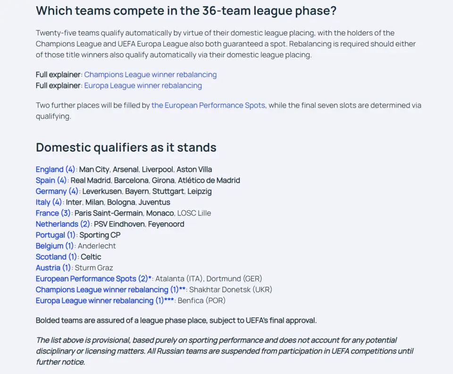Select the Italy (4) link
Screen dimensions: 453x374
click(49, 202)
